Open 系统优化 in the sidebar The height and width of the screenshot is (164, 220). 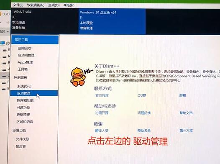click(24, 86)
